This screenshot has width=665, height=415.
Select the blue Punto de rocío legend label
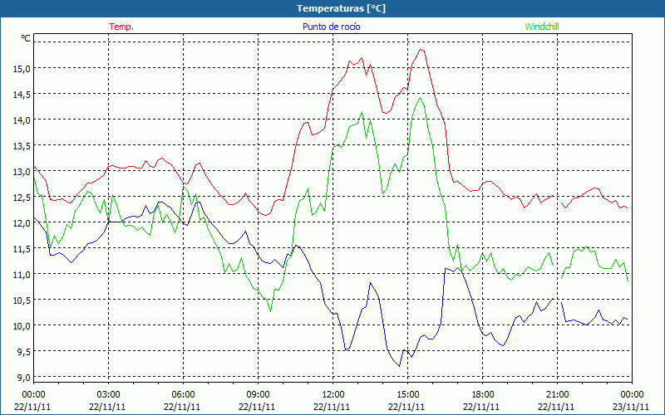331,27
